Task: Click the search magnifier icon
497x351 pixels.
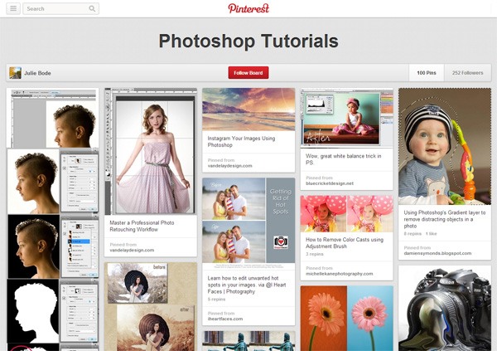Action: click(x=92, y=8)
